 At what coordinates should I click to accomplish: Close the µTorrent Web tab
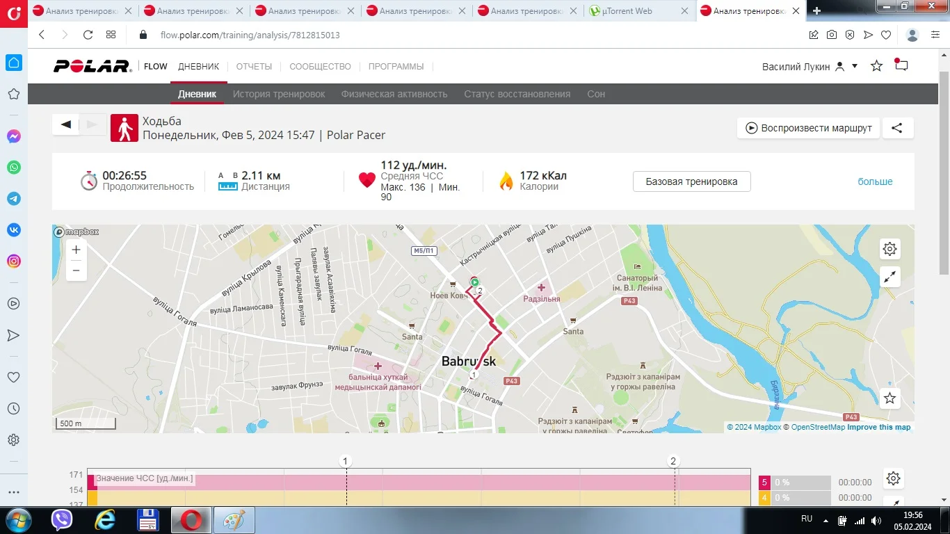(684, 10)
